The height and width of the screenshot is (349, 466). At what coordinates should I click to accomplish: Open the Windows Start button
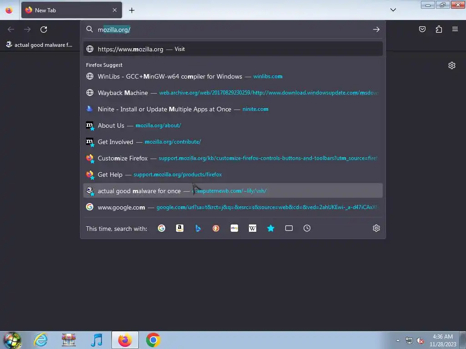tap(12, 340)
